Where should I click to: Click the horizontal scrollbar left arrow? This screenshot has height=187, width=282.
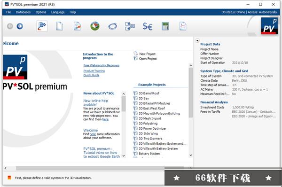5,168
